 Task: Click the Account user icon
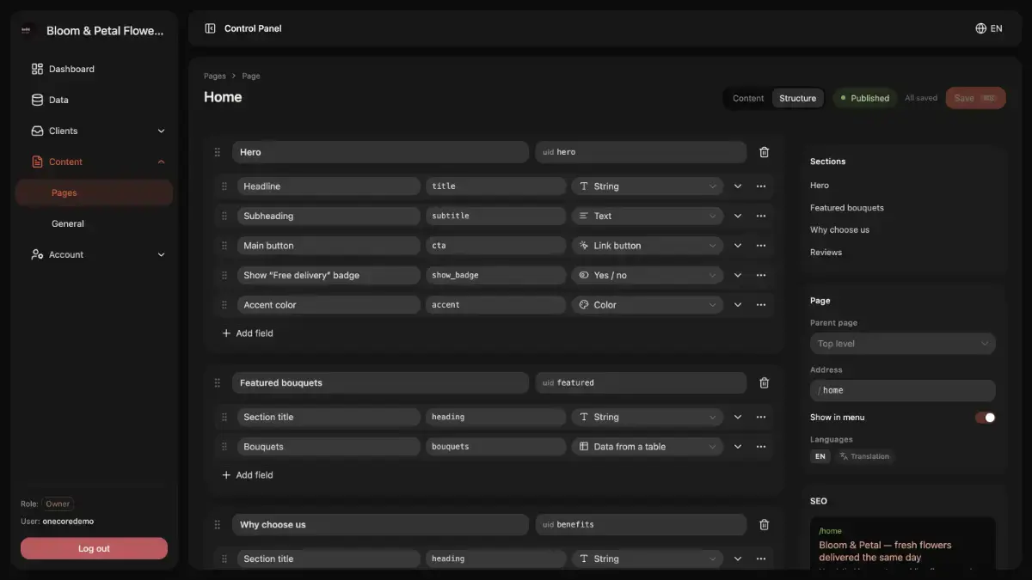37,254
